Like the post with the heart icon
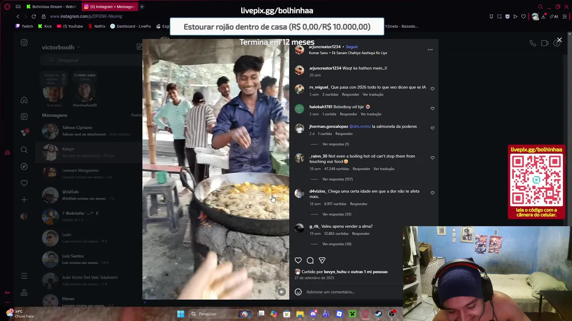 coord(298,260)
